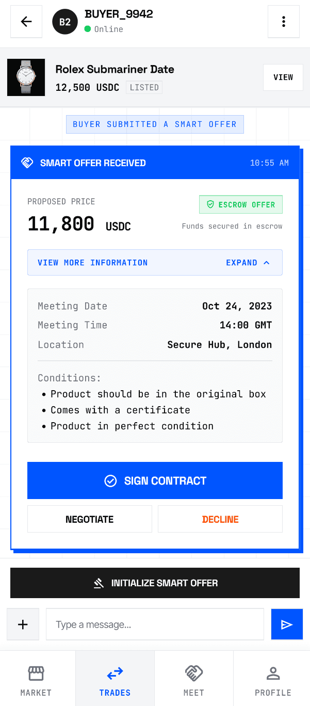Decline the smart offer
Image resolution: width=310 pixels, height=706 pixels.
(x=220, y=519)
